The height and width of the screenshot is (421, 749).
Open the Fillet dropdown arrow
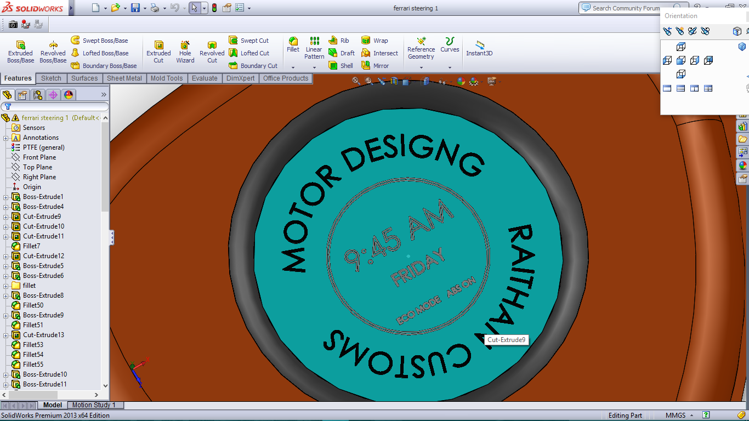293,67
